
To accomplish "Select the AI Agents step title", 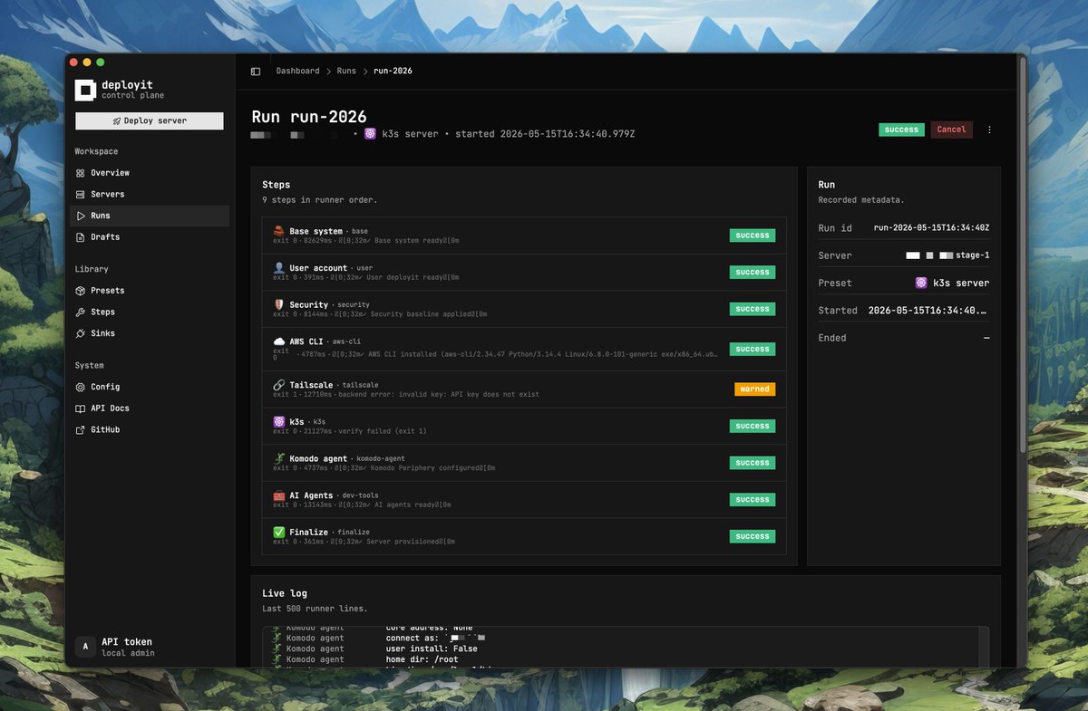I will click(x=311, y=495).
